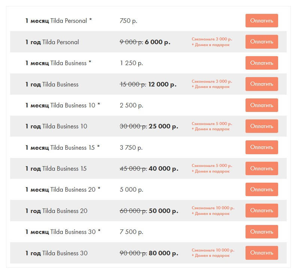Pay for 1 month Tilda Business
Viewport: 295px width, 274px height.
pos(262,63)
